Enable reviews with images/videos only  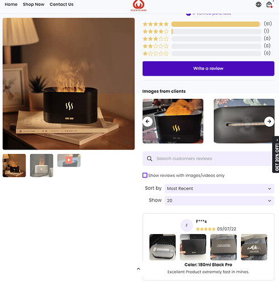[145, 176]
